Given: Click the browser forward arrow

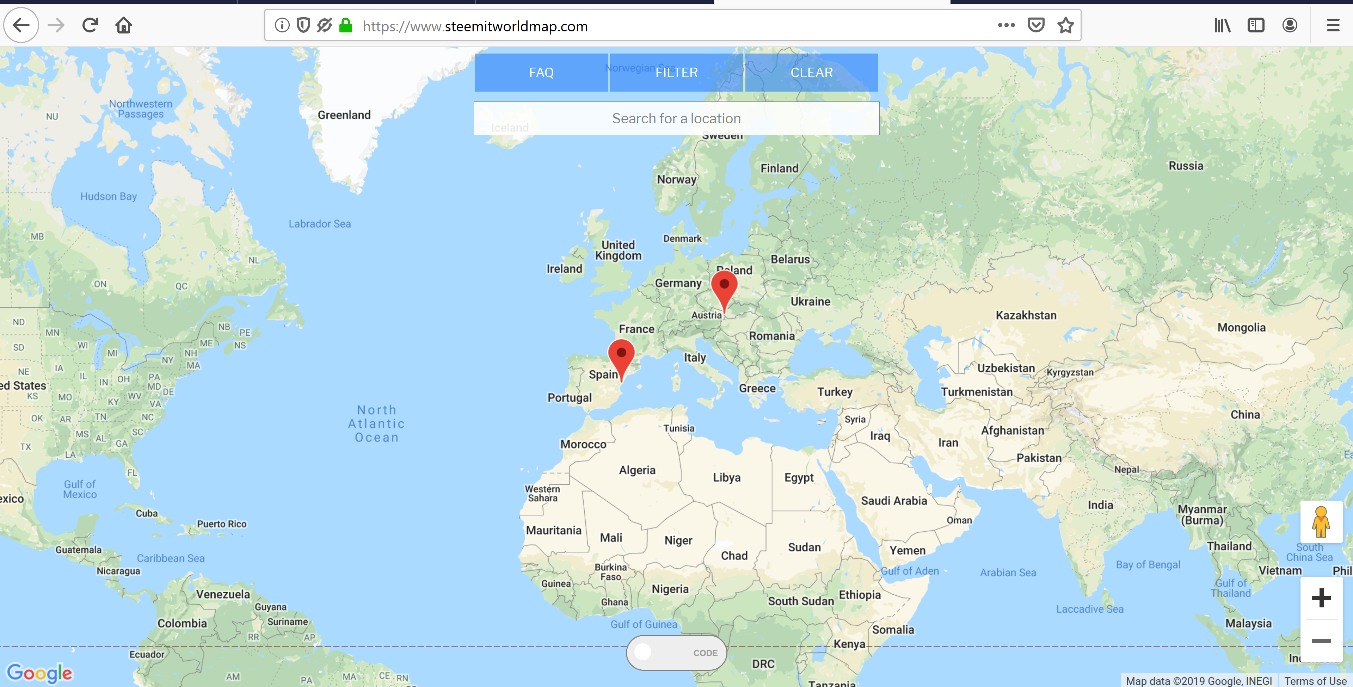Looking at the screenshot, I should tap(56, 25).
